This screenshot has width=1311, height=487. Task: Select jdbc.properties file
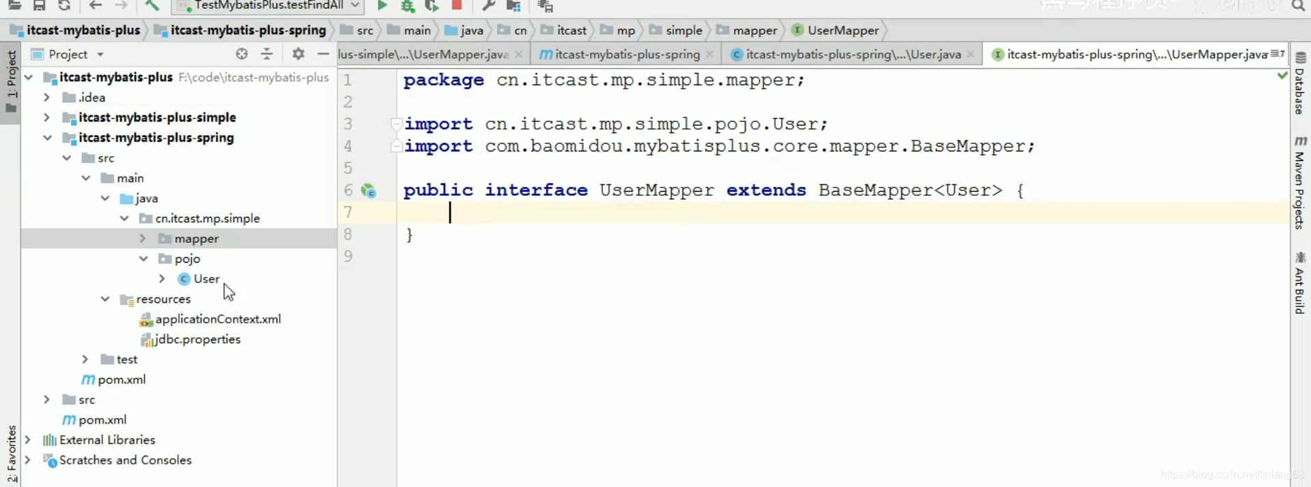coord(197,339)
